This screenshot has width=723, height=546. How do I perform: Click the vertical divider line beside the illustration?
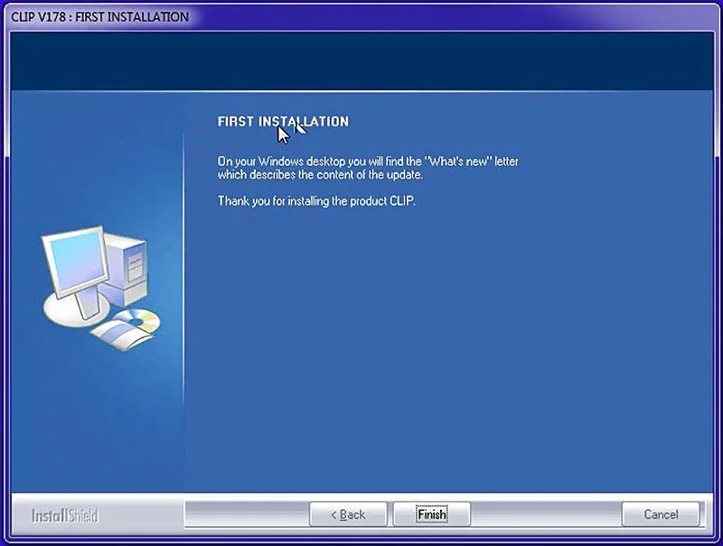[x=183, y=313]
